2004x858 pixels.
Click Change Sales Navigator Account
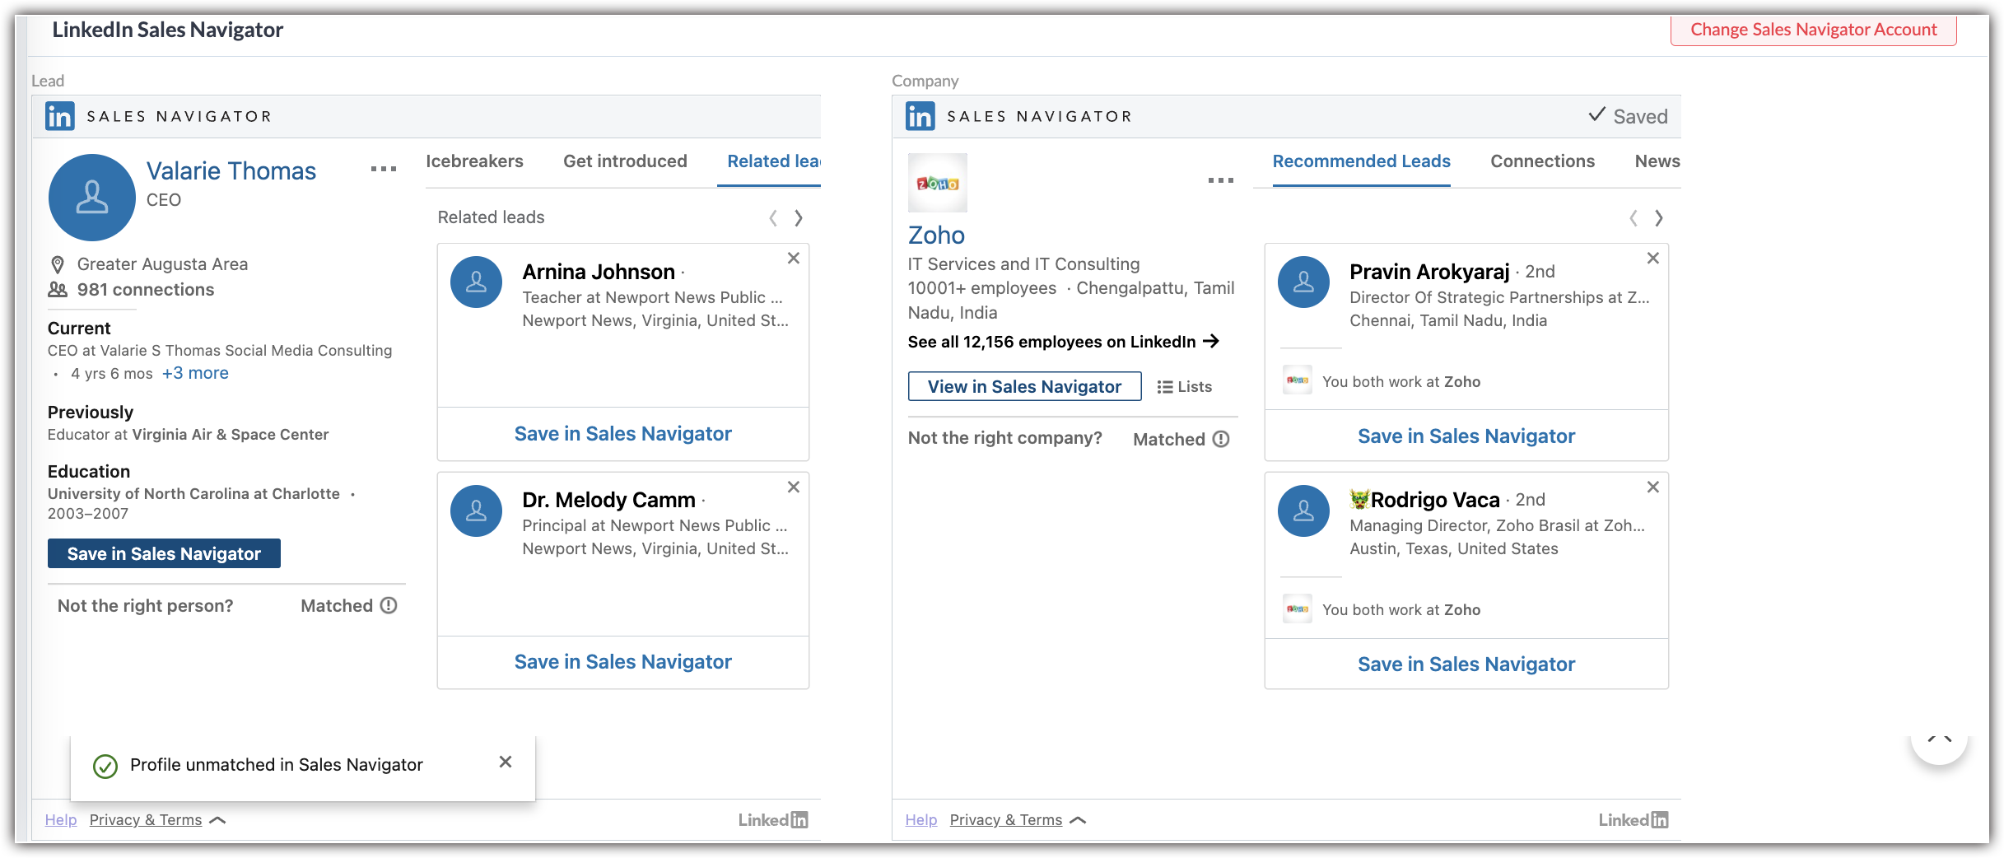(x=1813, y=30)
